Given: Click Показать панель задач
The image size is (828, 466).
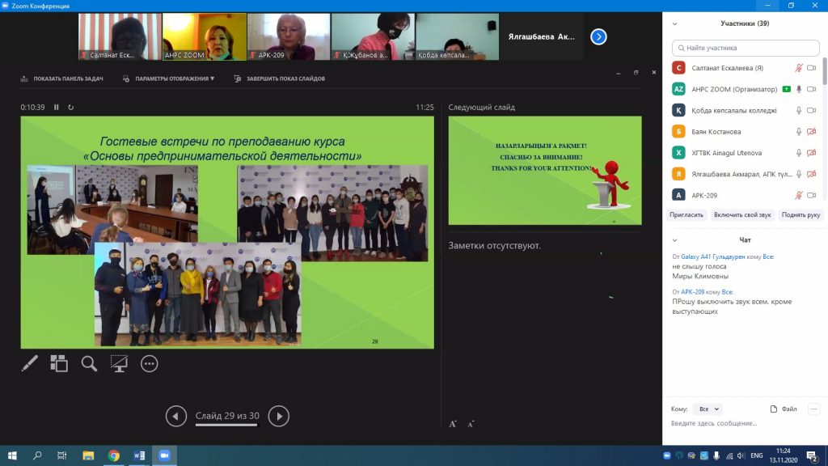Looking at the screenshot, I should (x=61, y=78).
